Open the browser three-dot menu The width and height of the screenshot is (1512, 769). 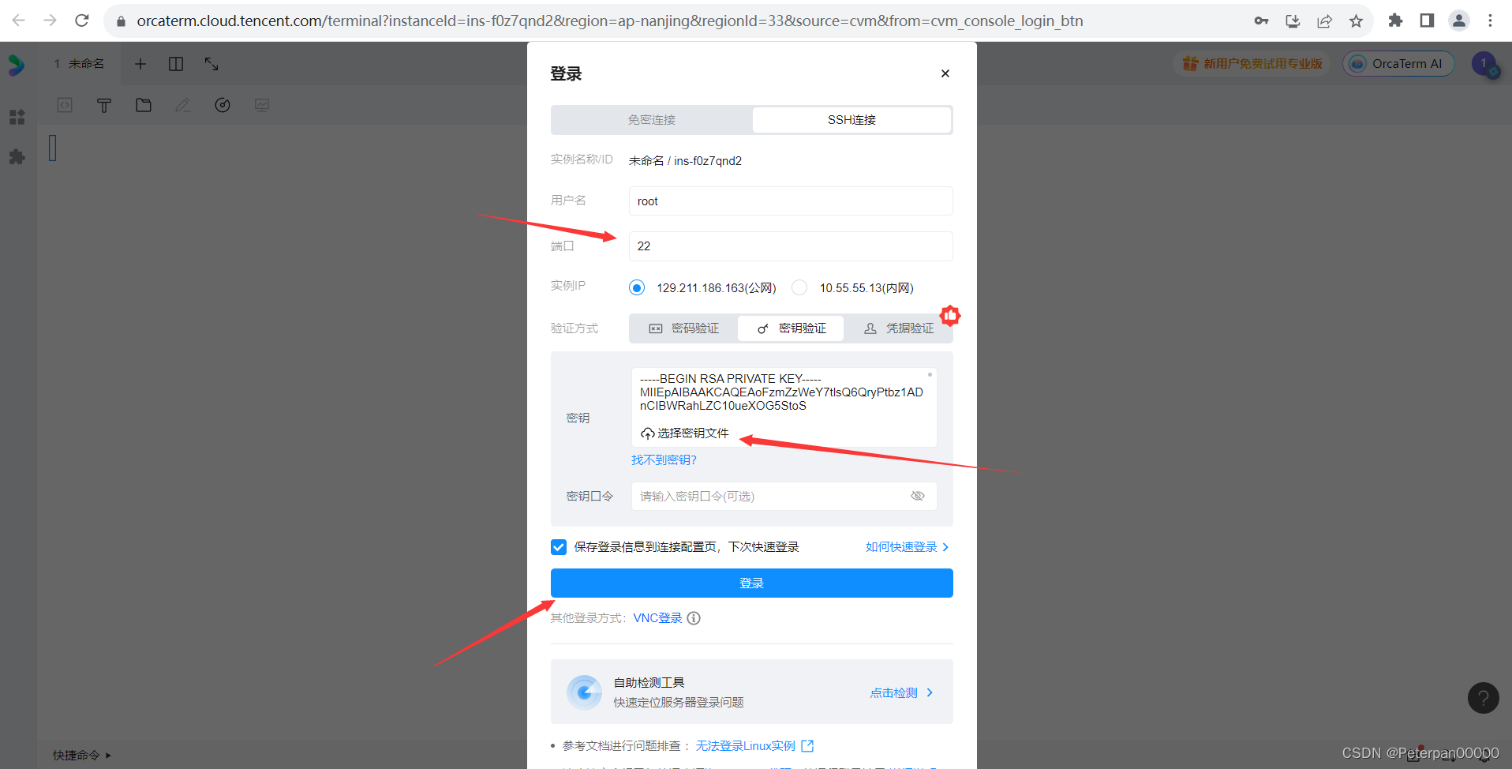[1490, 21]
